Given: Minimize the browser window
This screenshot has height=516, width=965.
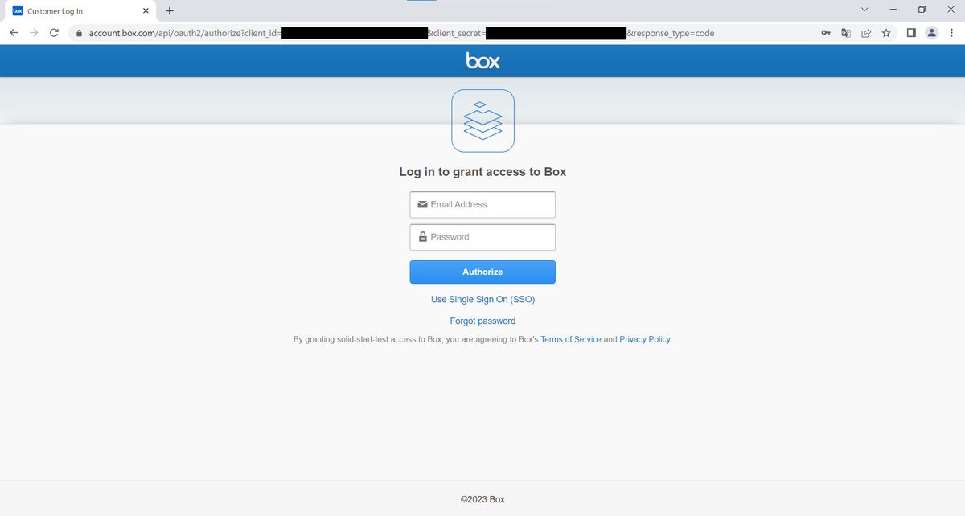Looking at the screenshot, I should pyautogui.click(x=892, y=10).
